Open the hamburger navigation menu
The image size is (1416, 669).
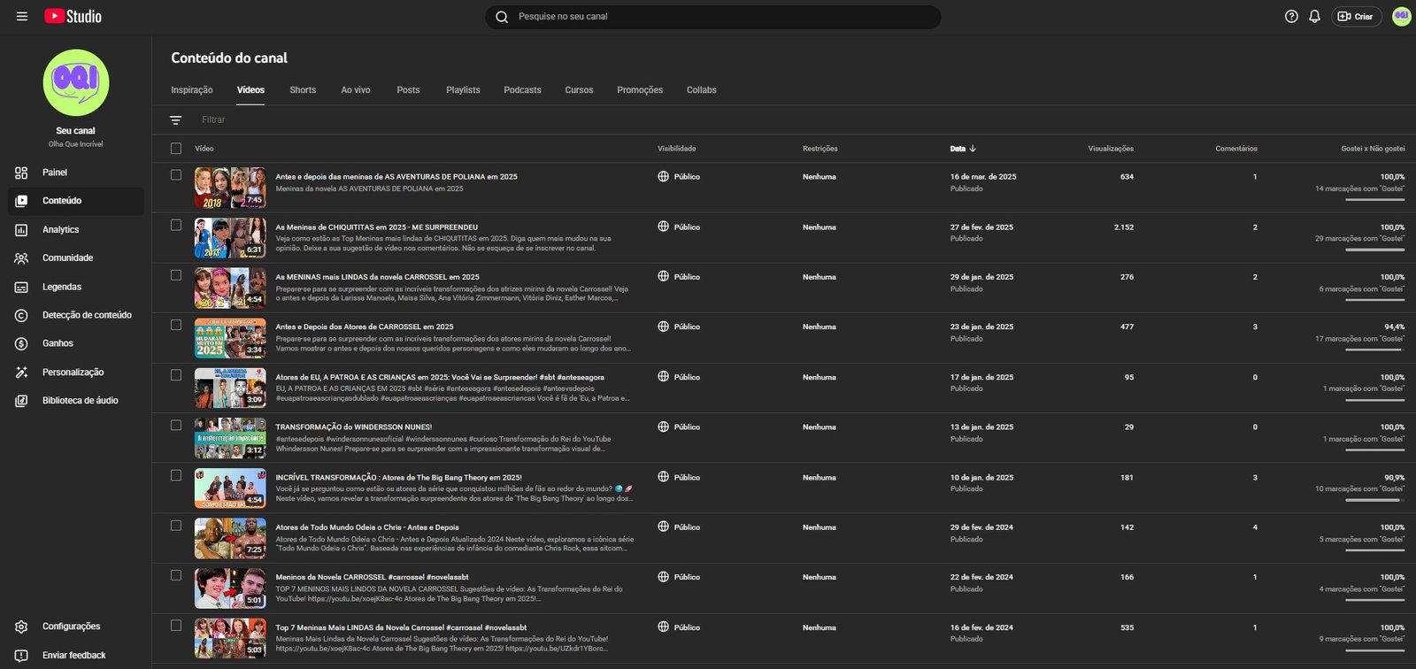22,17
